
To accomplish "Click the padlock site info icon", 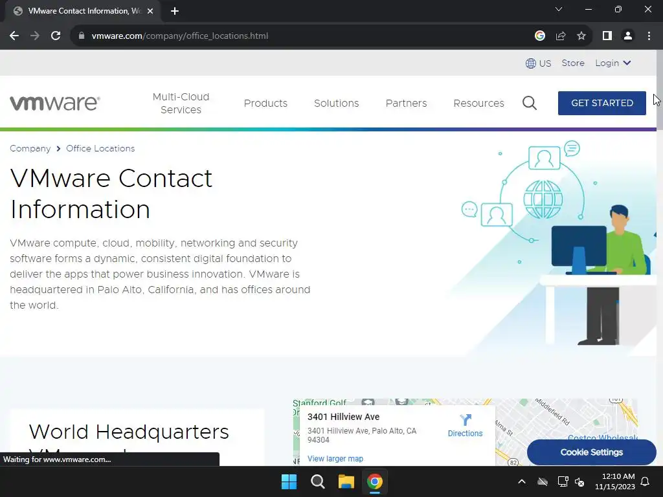I will click(x=82, y=36).
